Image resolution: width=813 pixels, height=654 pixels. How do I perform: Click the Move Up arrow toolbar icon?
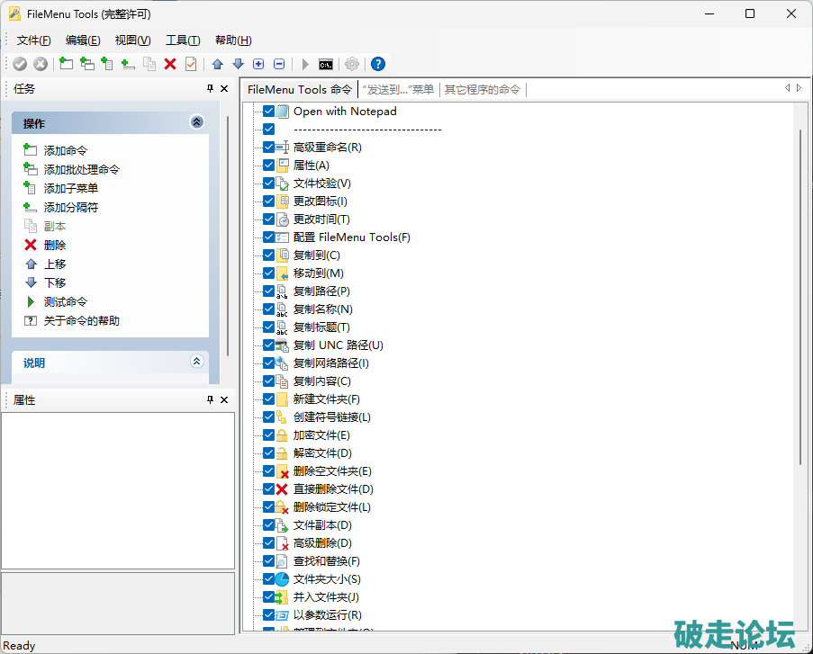[218, 64]
